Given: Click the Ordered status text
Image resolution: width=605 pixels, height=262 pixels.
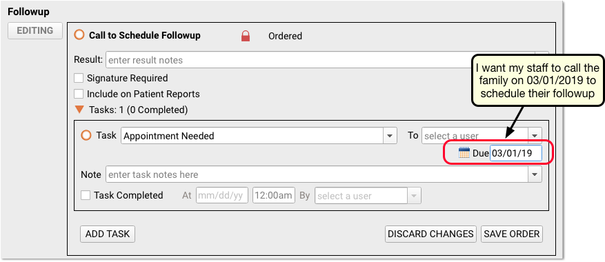Looking at the screenshot, I should click(285, 37).
